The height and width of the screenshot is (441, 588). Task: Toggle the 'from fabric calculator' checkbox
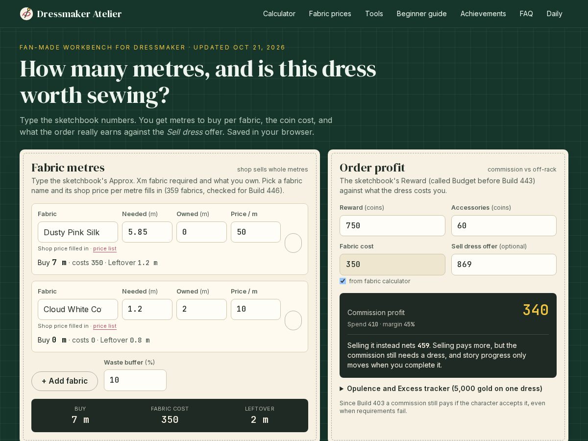[343, 281]
